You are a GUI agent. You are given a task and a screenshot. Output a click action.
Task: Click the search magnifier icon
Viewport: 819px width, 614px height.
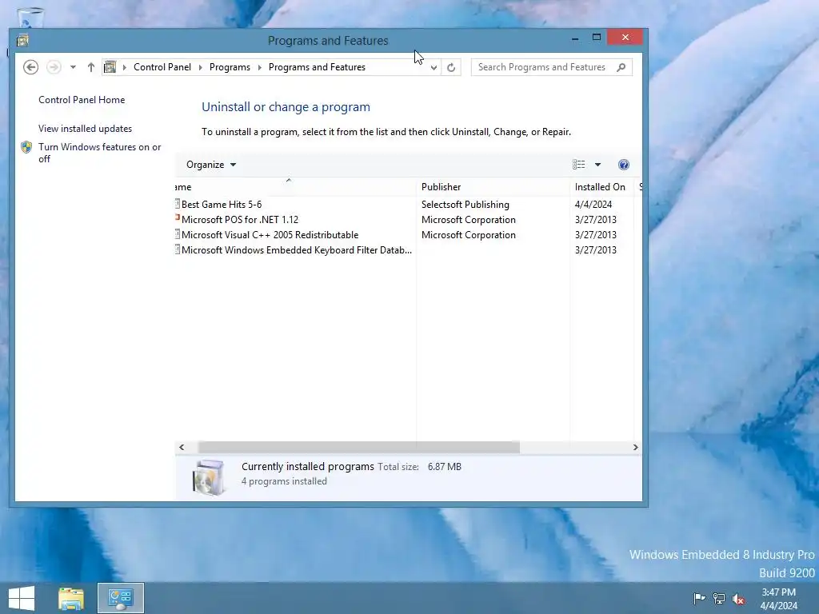click(621, 67)
